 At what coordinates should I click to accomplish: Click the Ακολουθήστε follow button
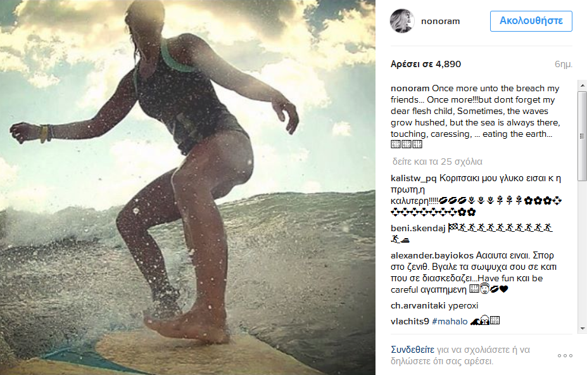[531, 21]
